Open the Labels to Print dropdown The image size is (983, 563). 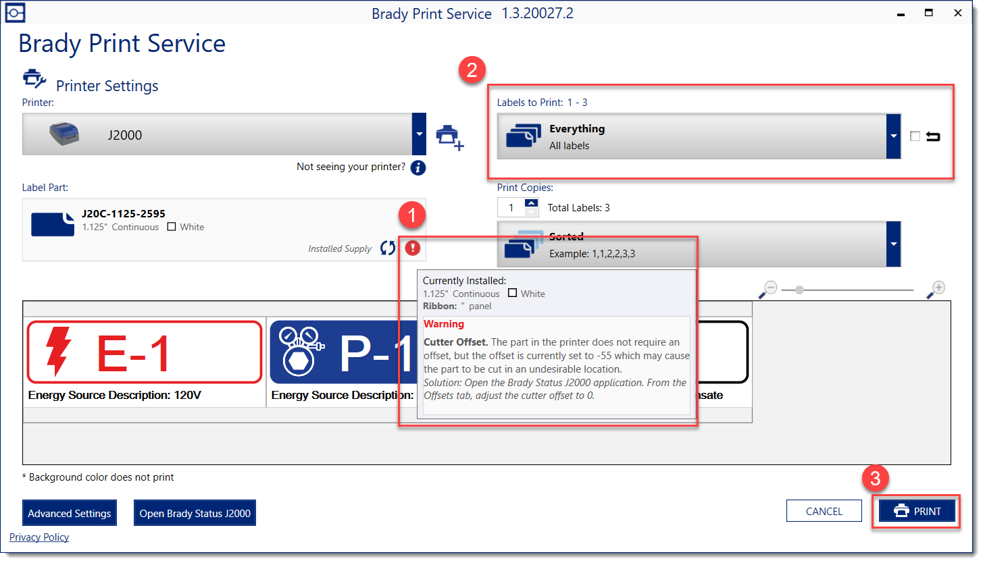click(893, 136)
